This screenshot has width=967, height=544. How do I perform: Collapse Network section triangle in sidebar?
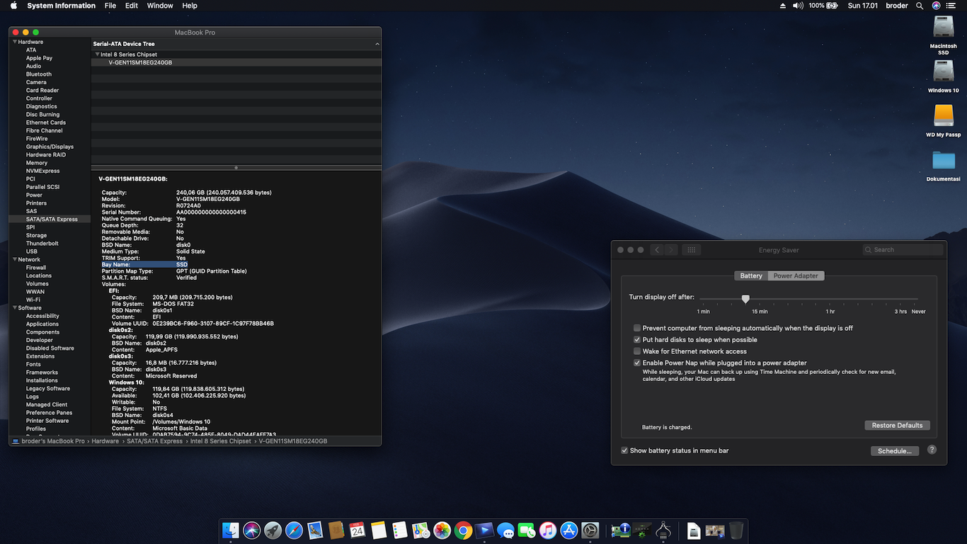(15, 260)
